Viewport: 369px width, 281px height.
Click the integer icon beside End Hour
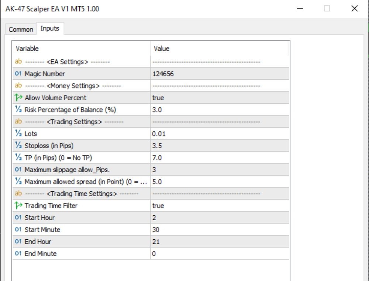18,242
